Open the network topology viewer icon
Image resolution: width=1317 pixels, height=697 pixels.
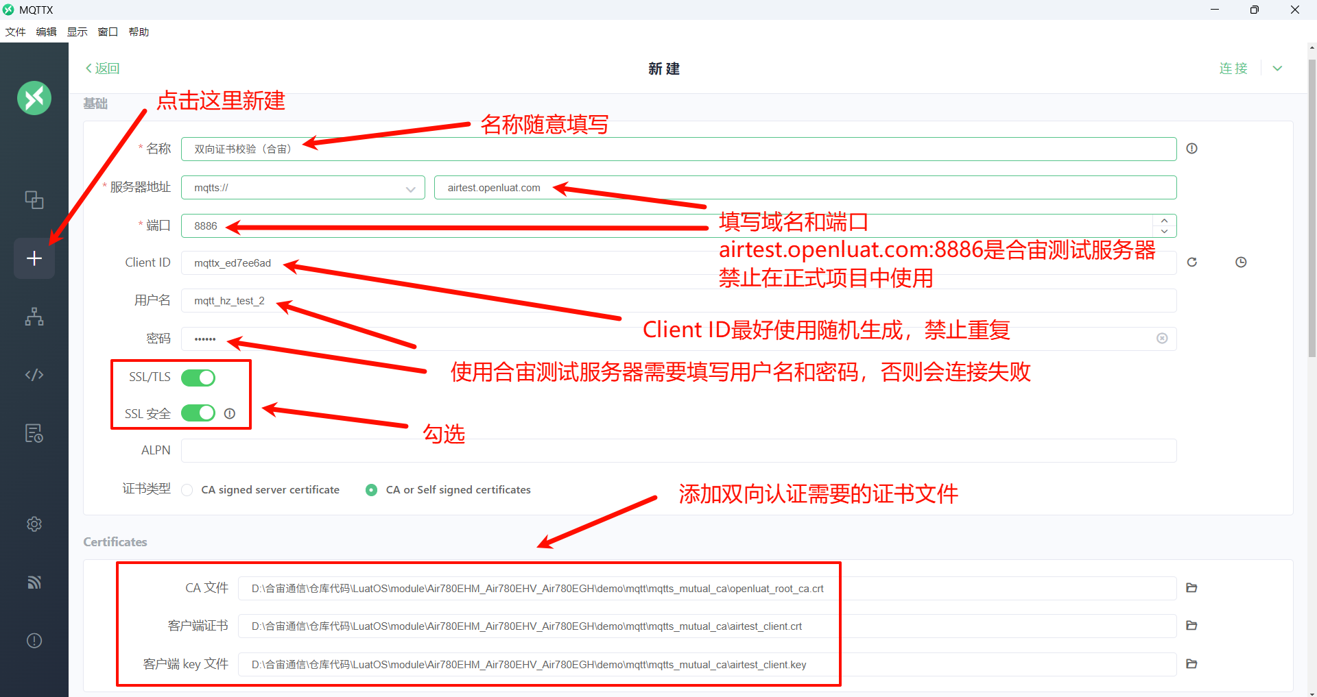(x=34, y=317)
